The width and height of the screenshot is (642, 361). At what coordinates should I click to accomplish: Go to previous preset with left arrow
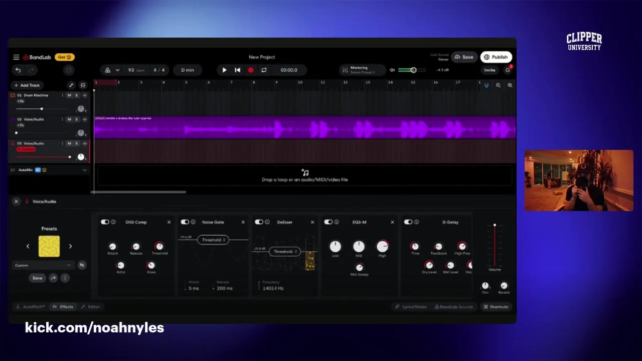pos(28,246)
